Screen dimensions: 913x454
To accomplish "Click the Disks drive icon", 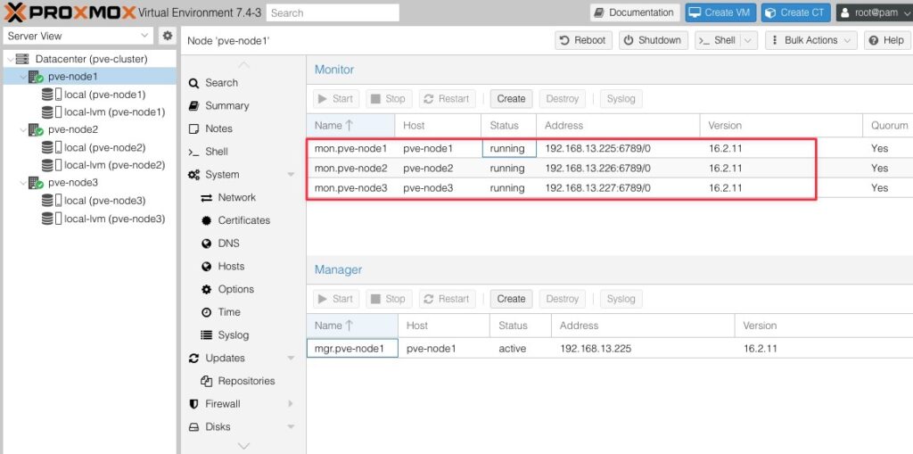I will click(x=193, y=427).
